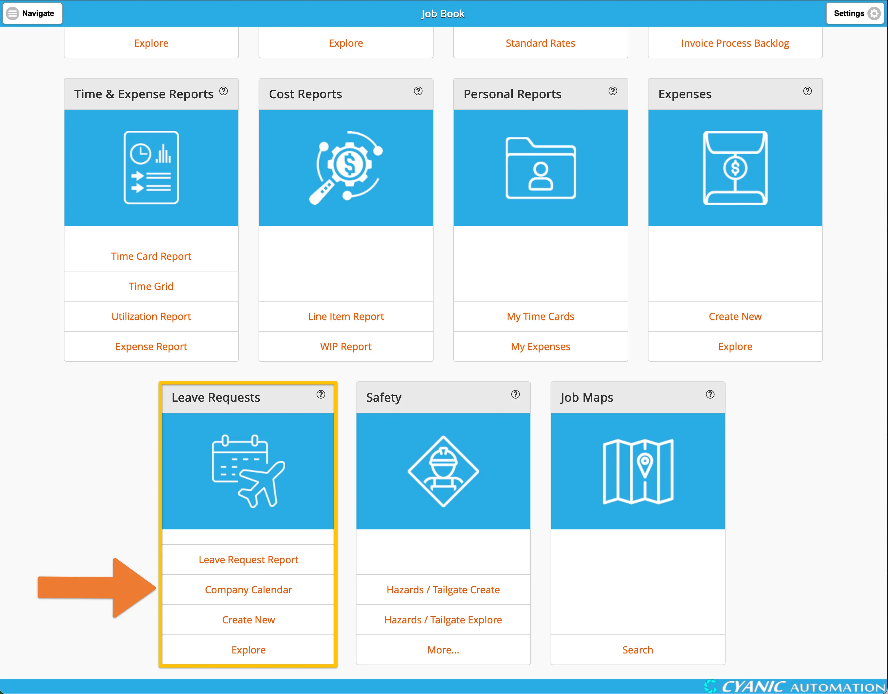Open the Settings gear button

855,14
